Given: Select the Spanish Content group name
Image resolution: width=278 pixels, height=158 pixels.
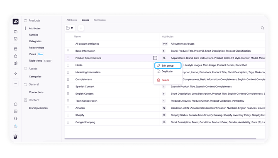Looking at the screenshot, I should click(85, 86).
